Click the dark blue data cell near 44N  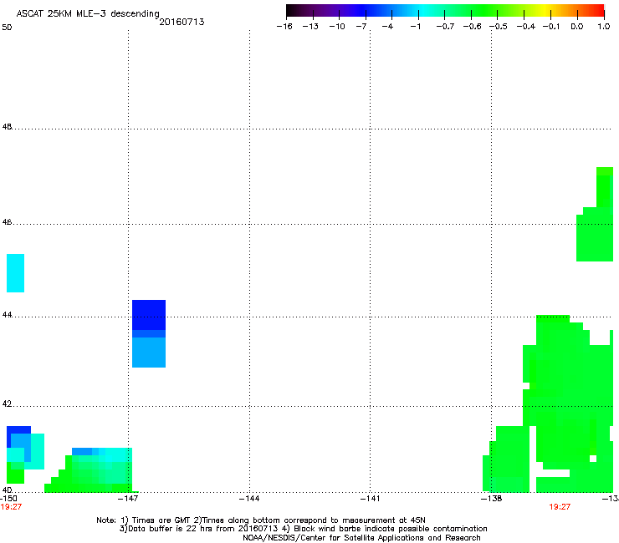149,315
